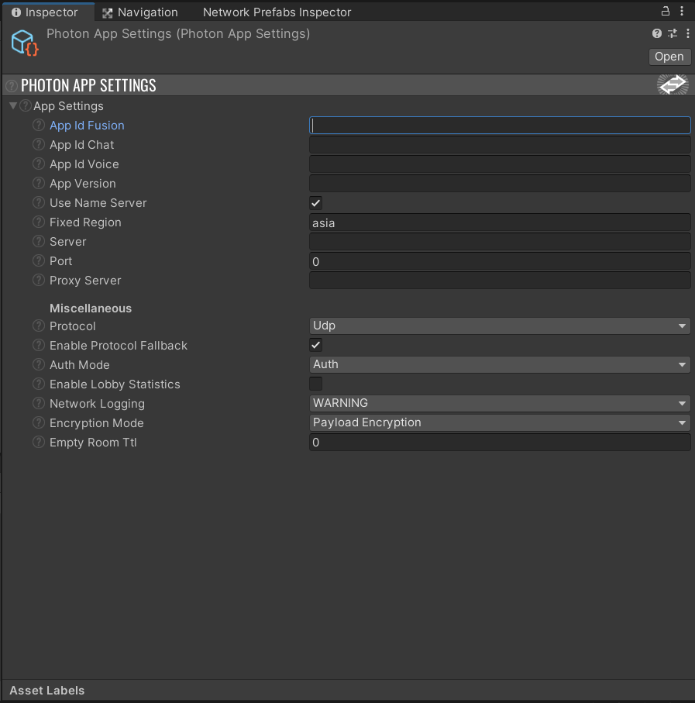Click the Proxy Server text field

point(500,281)
